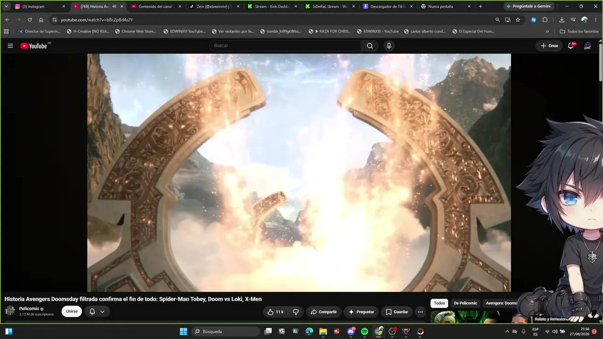This screenshot has width=603, height=339.
Task: Click the YouTube Buscar search field
Action: tap(285, 46)
